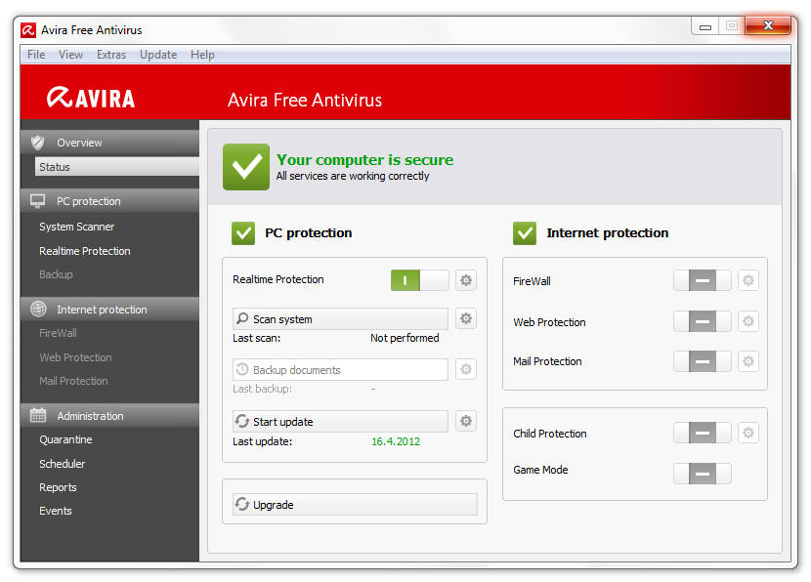This screenshot has height=582, width=811.
Task: Click the Internet protection globe icon
Action: [x=38, y=310]
